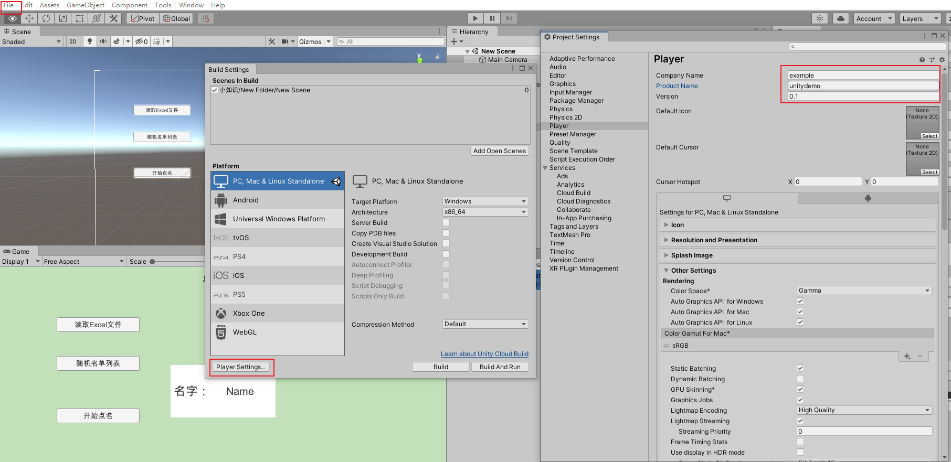Open the Shaded draw mode dropdown
Viewport: 951px width, 462px height.
click(31, 41)
